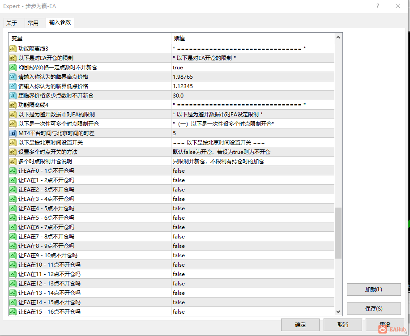
Task: Click the string icon next to 功能隔离线4
Action: click(x=13, y=105)
